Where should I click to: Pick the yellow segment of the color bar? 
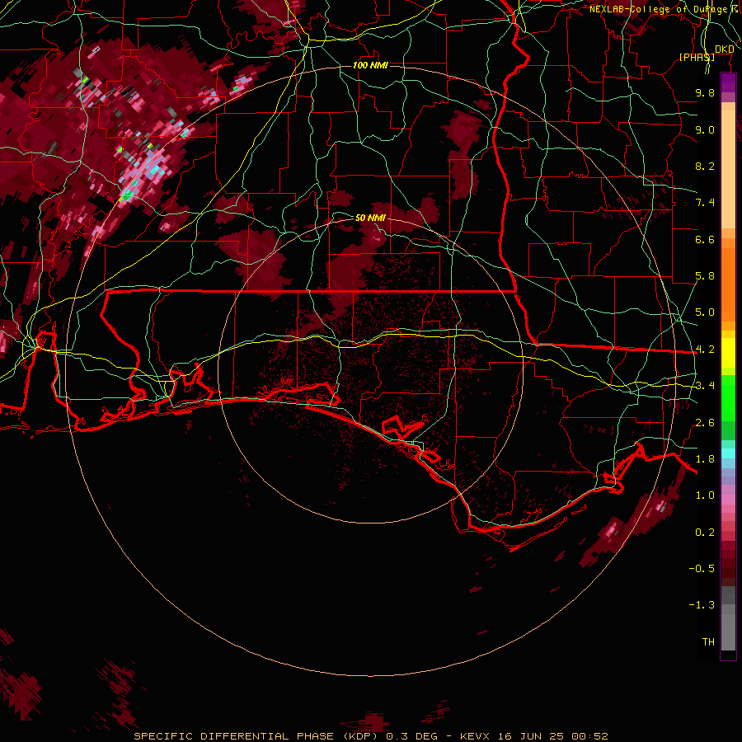point(728,353)
